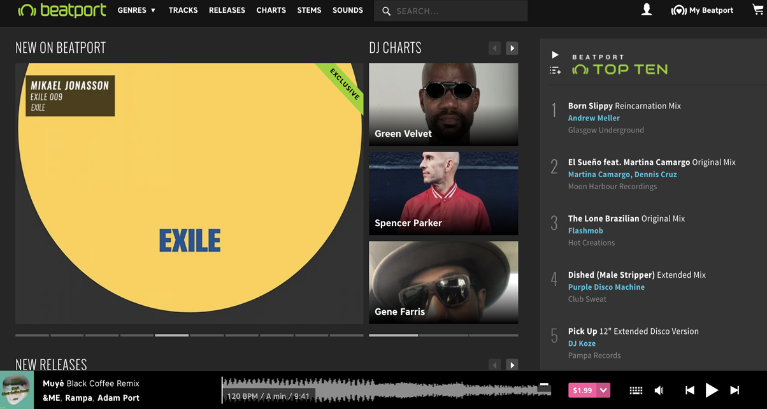Navigate to Charts
This screenshot has height=409, width=767.
[x=271, y=10]
